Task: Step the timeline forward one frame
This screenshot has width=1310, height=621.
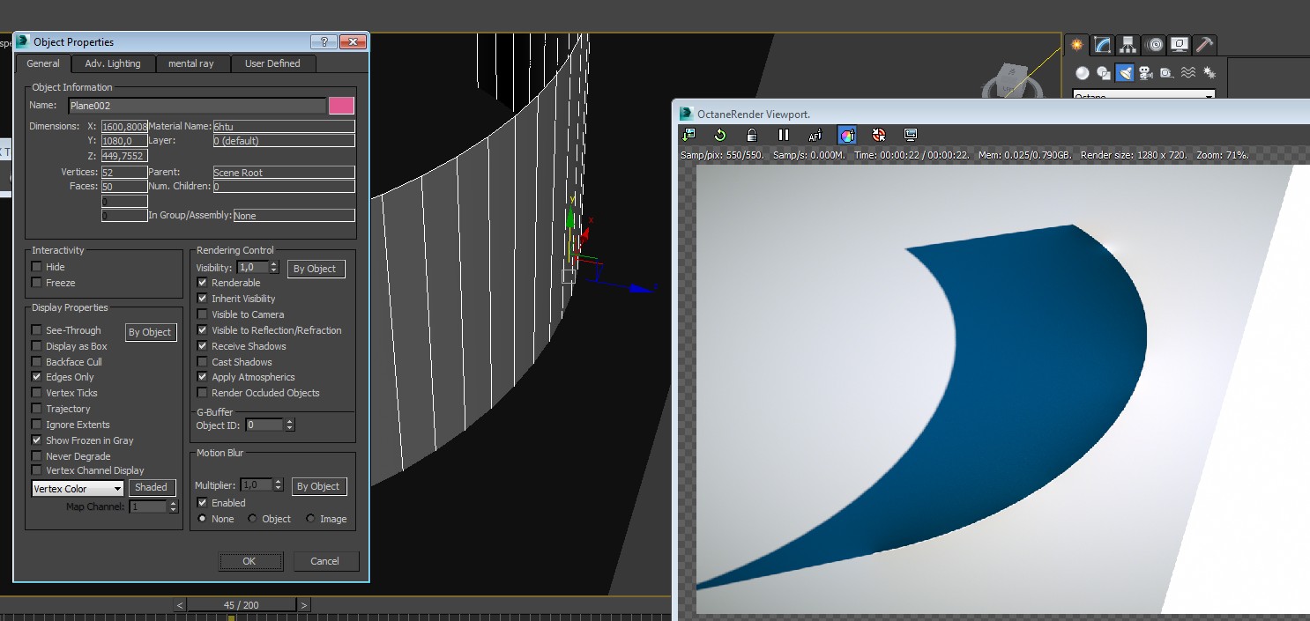Action: 304,605
